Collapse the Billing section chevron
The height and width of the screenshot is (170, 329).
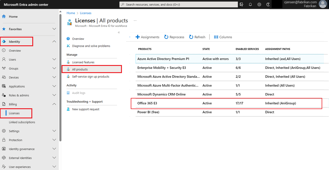click(54, 104)
